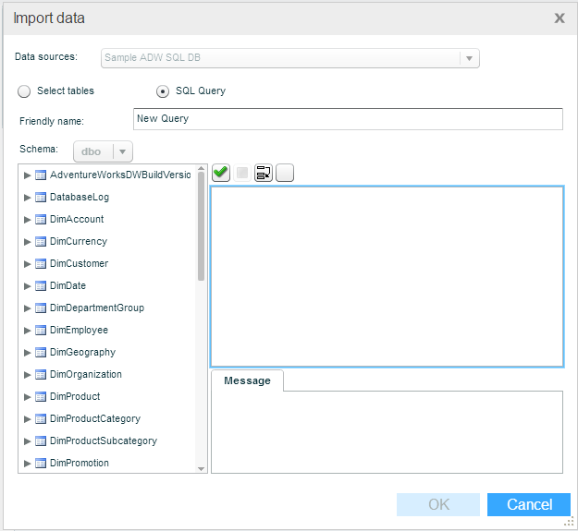578x531 pixels.
Task: Click the table list vertical scrollbar thumb
Action: tap(202, 226)
